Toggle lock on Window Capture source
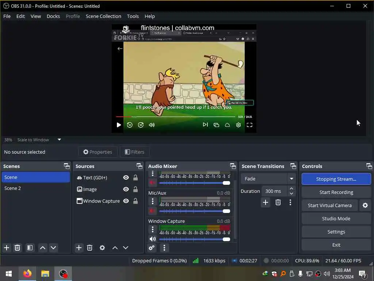This screenshot has height=281, width=374. (135, 201)
